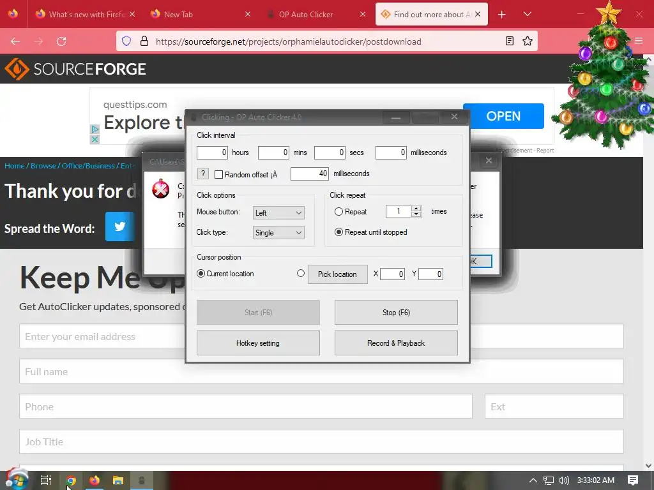Switch to the New Tab tab
Viewport: 654px width, 490px height.
point(199,14)
